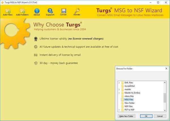Expand the EML Files tree node
This screenshot has height=121, width=170.
(x=119, y=83)
